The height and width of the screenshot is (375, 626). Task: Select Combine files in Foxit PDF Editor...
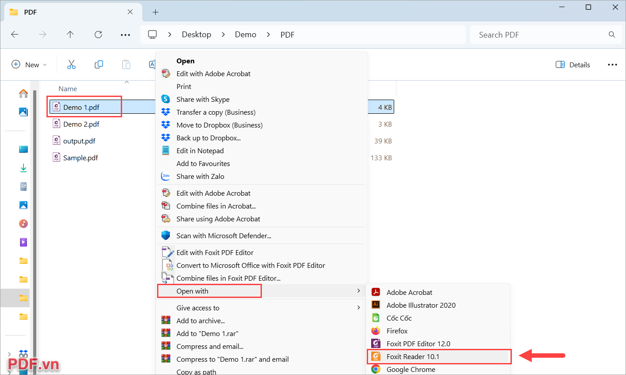click(x=262, y=278)
